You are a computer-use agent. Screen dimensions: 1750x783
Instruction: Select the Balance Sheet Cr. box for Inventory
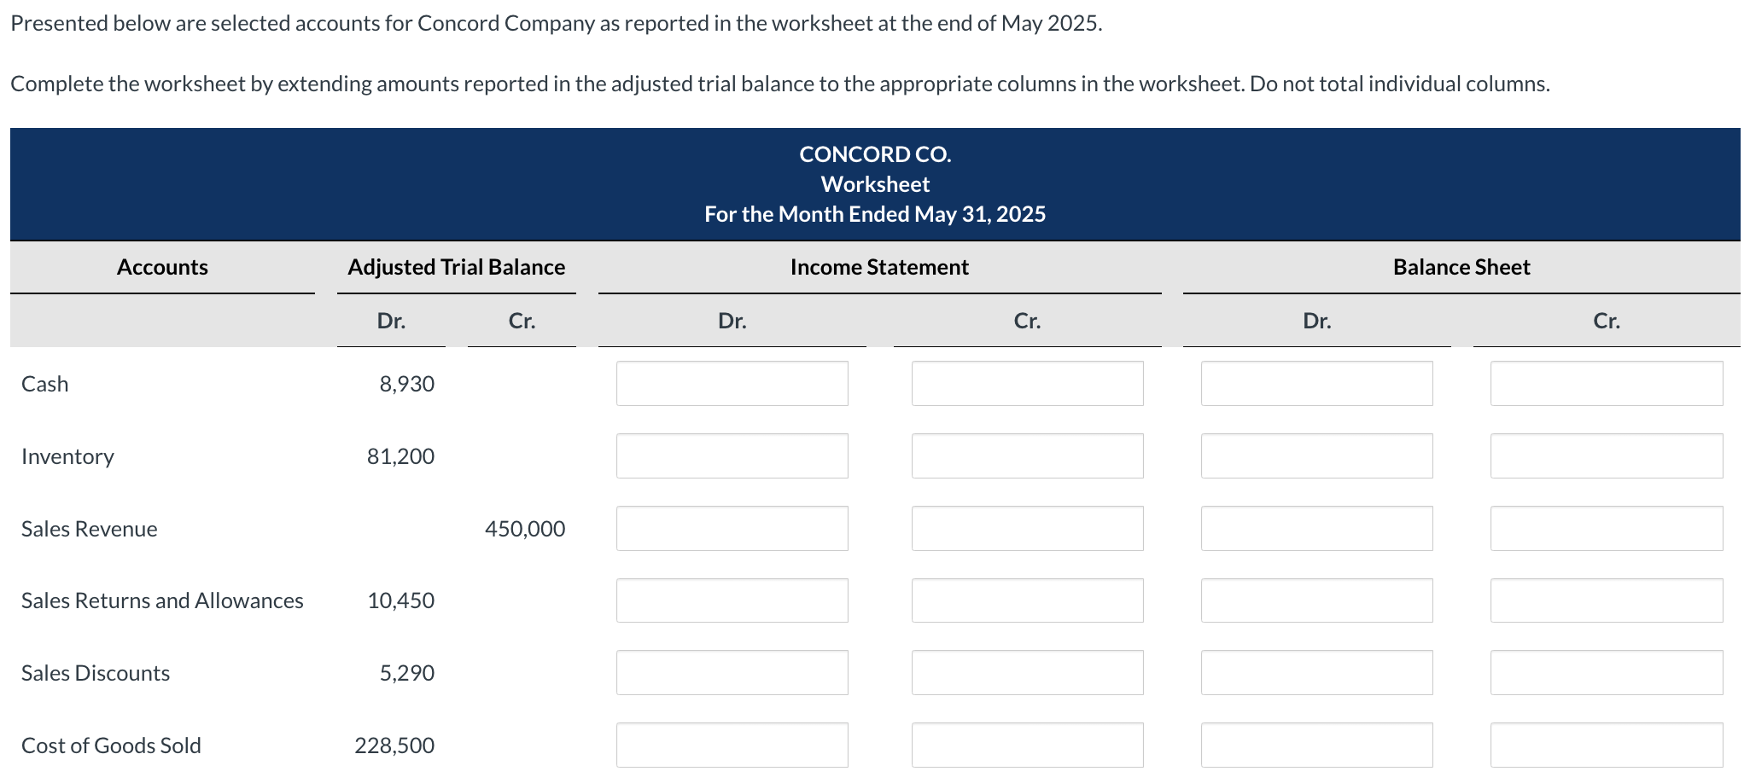pos(1606,455)
